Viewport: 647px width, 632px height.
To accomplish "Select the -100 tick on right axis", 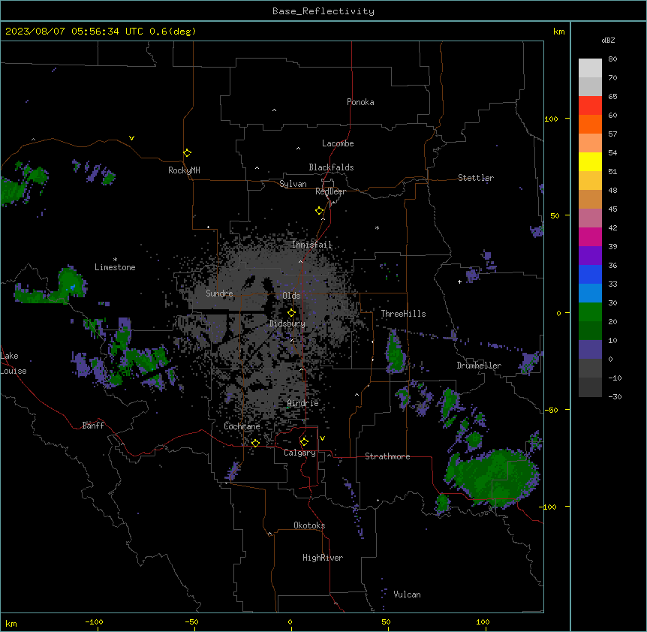I will pos(549,507).
